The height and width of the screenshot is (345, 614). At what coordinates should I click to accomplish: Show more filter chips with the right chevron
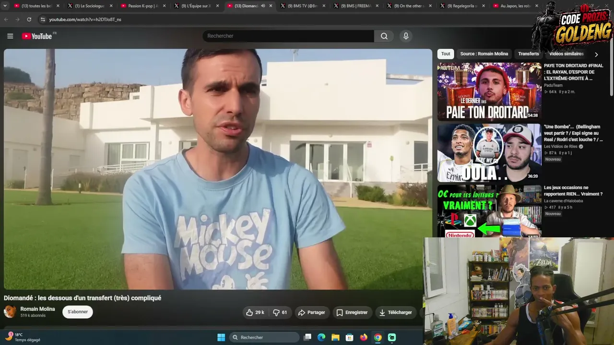coord(596,54)
